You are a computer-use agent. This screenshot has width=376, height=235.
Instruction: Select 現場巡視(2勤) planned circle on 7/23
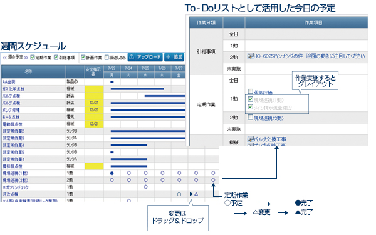(112, 180)
